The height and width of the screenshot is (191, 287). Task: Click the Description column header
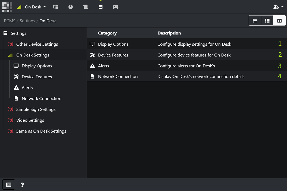point(169,33)
